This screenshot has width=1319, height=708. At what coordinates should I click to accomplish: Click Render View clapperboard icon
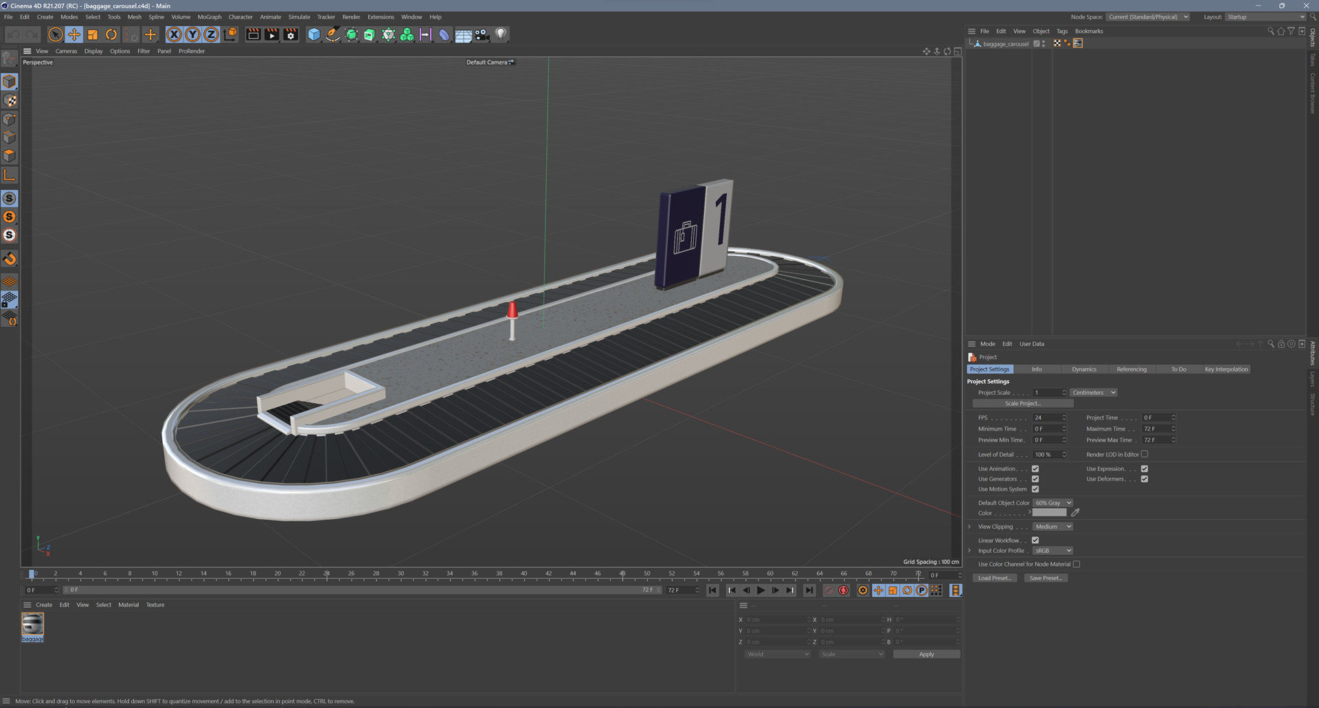(253, 34)
